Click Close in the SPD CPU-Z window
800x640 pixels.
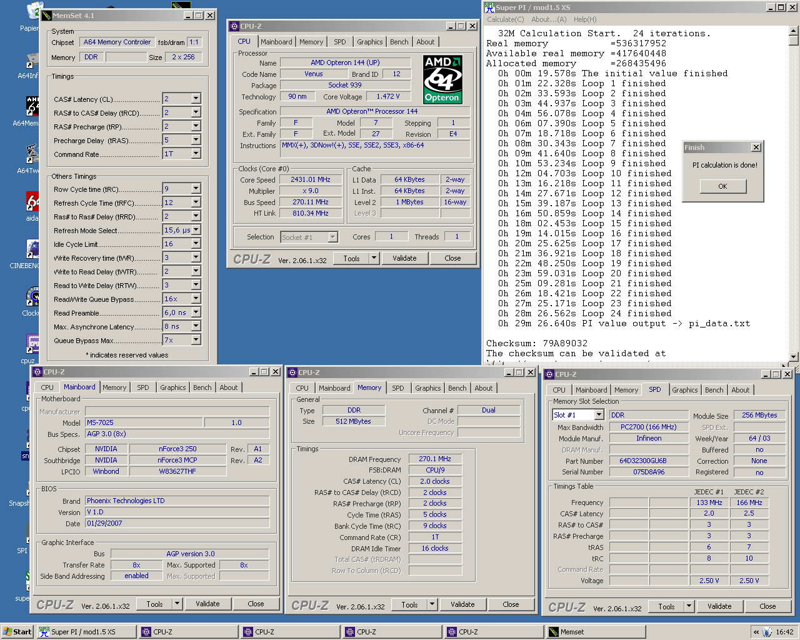pos(767,606)
